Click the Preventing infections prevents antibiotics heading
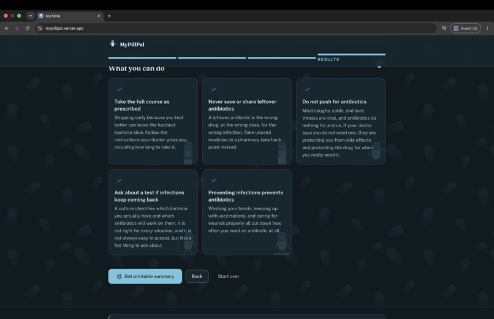Image resolution: width=494 pixels, height=319 pixels. (245, 196)
